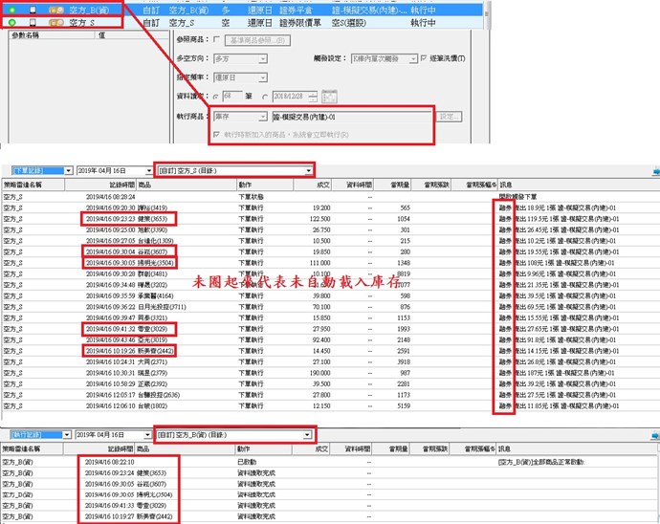Sort by the 記錄時間 column header
Viewport: 660px width, 524px height.
pyautogui.click(x=110, y=184)
